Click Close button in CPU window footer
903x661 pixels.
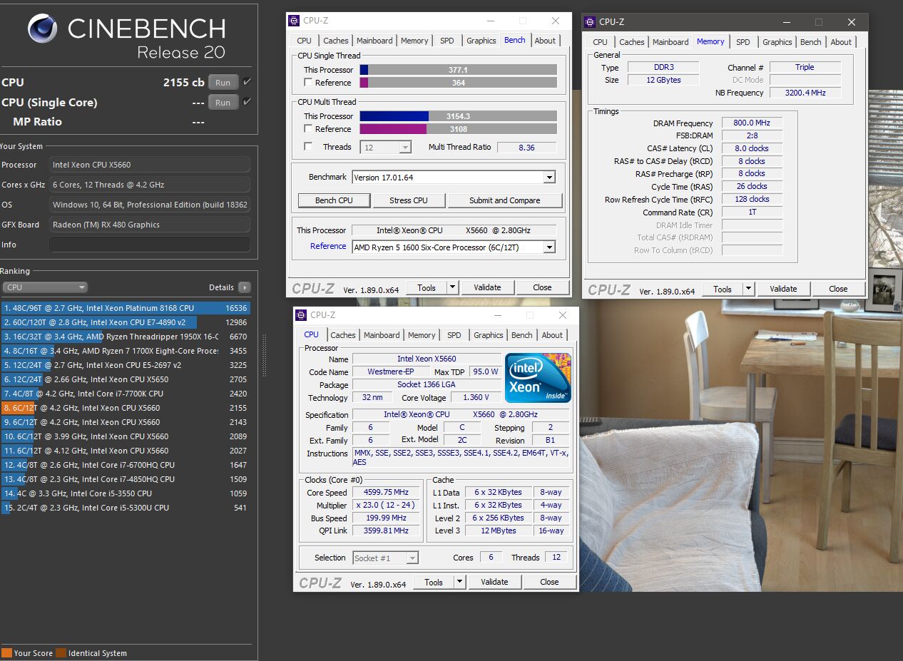(549, 582)
